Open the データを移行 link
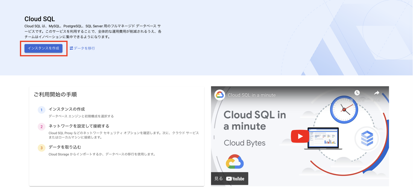 pyautogui.click(x=84, y=48)
